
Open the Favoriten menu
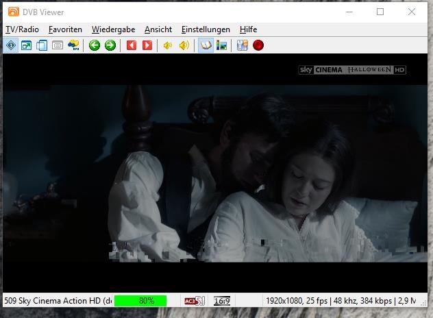click(65, 29)
